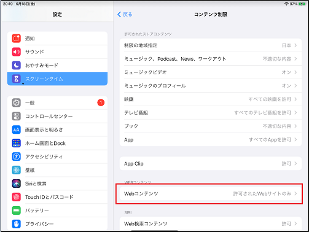The width and height of the screenshot is (309, 232).
Task: Tap chevron on ブック row
Action: pyautogui.click(x=295, y=126)
